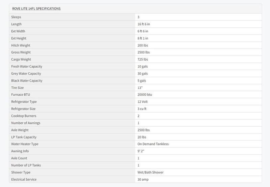The image size is (270, 187).
Task: Click the Grey Water Capacity label
Action: tap(26, 73)
